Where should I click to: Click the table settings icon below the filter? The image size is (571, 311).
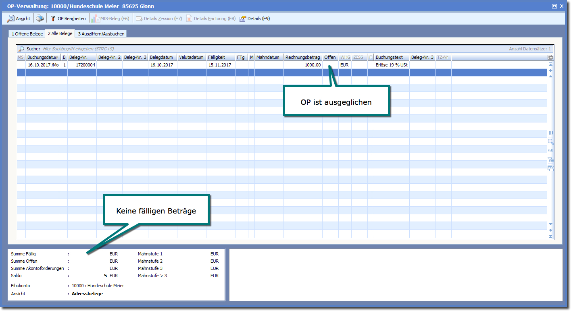pos(550,168)
